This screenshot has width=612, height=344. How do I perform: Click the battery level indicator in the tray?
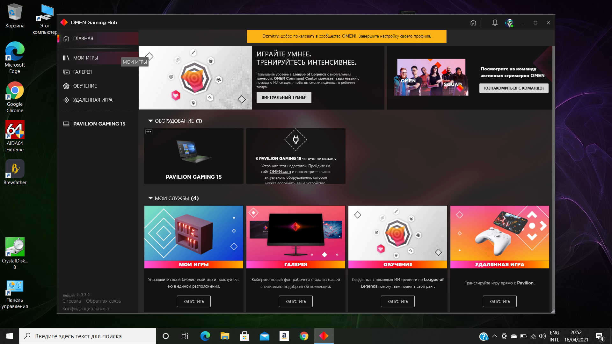pos(523,336)
